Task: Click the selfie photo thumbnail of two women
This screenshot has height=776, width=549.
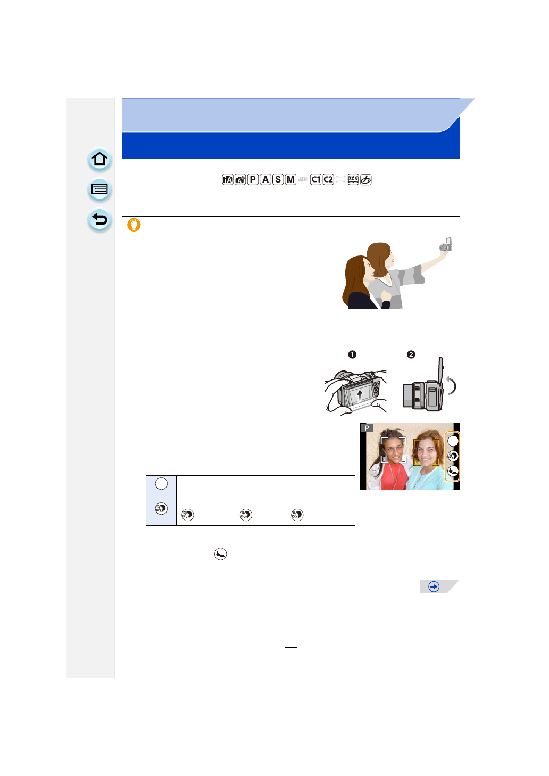Action: pos(410,456)
